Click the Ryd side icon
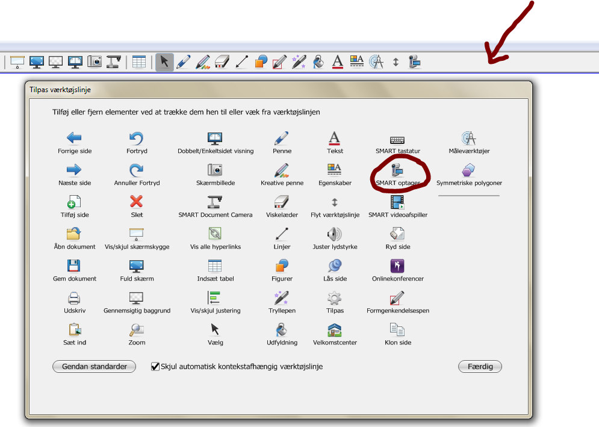 coord(397,233)
